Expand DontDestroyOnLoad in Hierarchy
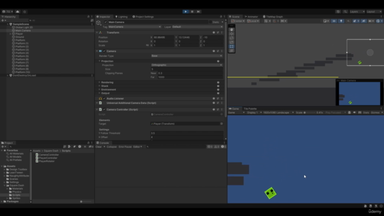Image resolution: width=384 pixels, height=216 pixels. [8, 76]
